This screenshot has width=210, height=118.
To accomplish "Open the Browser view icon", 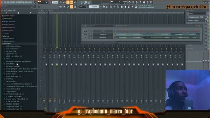I will point(118,7).
